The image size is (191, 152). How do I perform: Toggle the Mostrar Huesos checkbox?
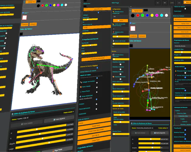[185, 130]
